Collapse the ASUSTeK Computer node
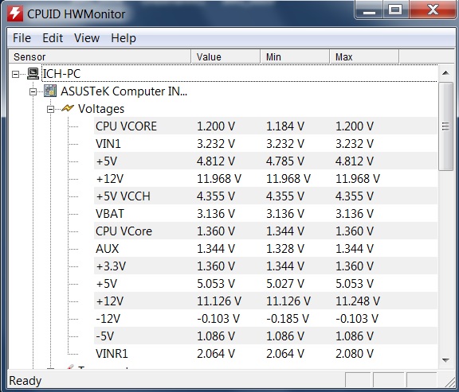This screenshot has width=459, height=392. pos(33,91)
